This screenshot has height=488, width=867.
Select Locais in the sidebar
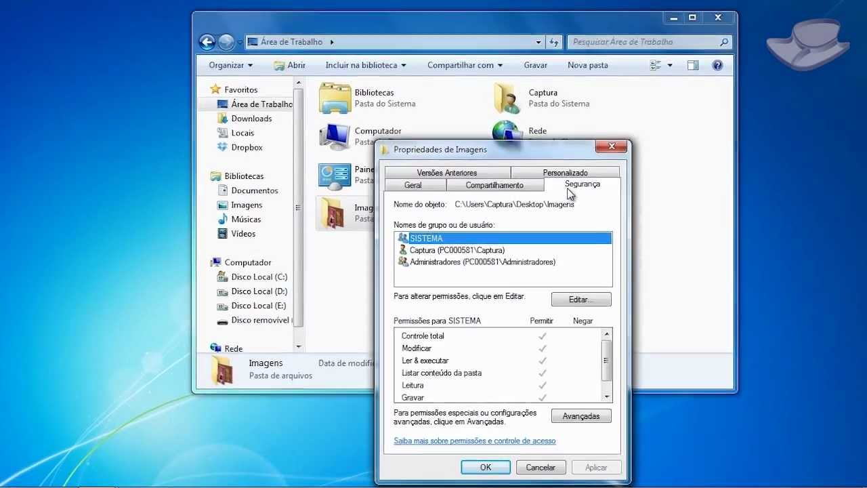(236, 133)
